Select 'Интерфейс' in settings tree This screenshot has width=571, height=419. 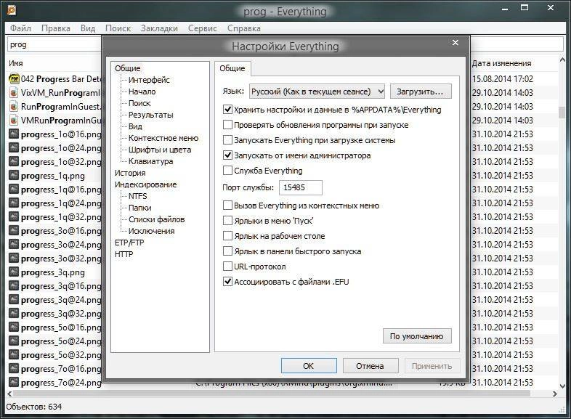(x=149, y=80)
